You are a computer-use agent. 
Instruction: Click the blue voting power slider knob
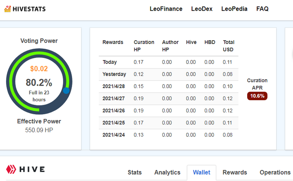pyautogui.click(x=66, y=91)
